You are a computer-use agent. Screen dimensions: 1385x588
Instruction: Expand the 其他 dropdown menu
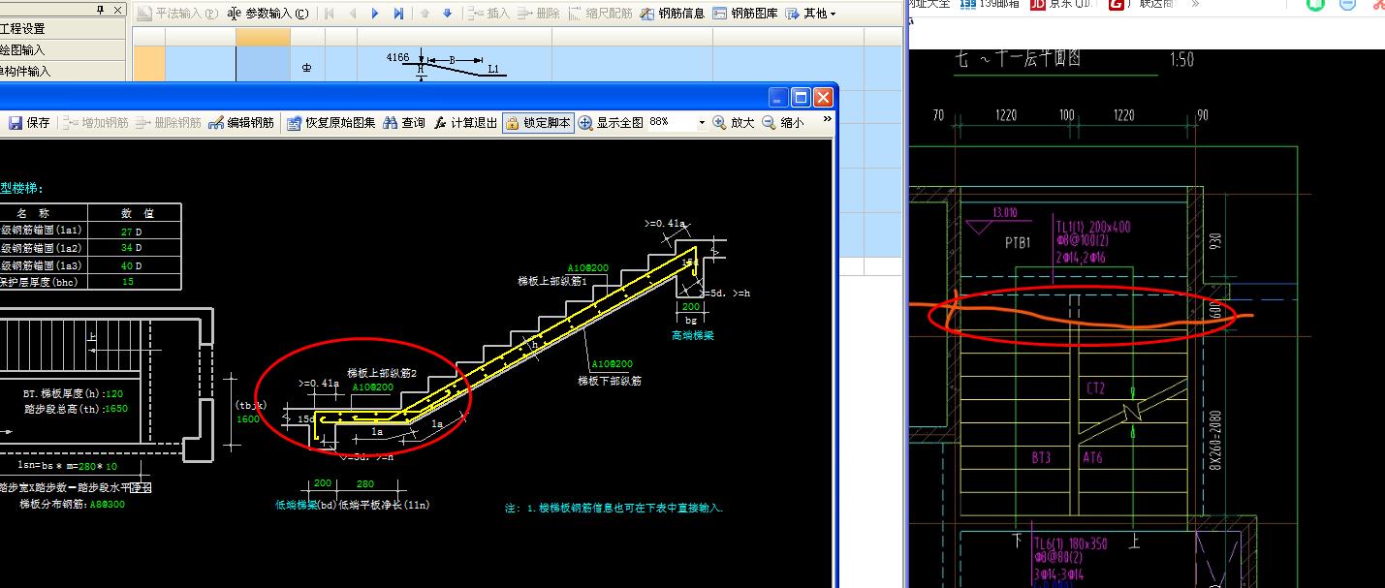tap(810, 14)
